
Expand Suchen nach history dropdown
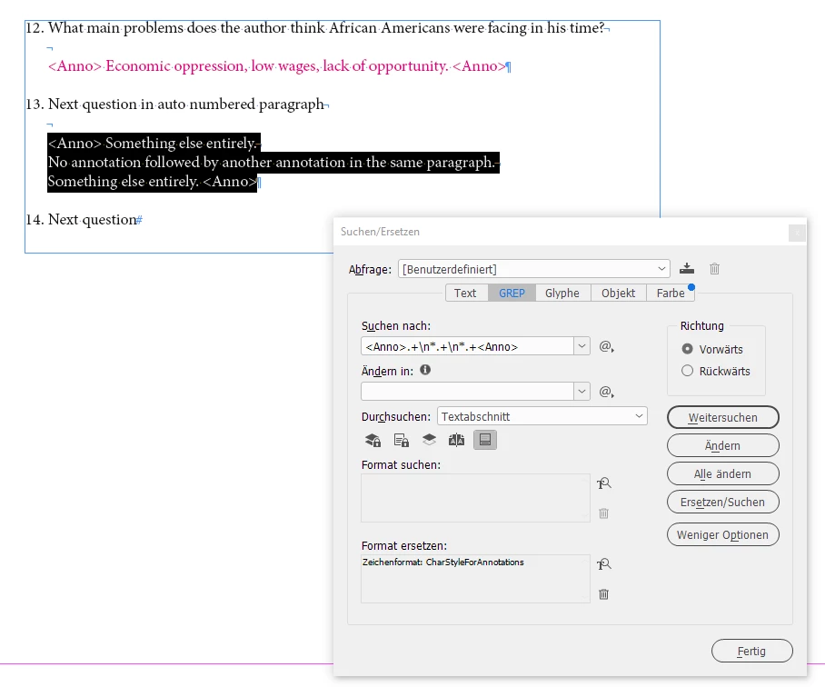click(581, 346)
